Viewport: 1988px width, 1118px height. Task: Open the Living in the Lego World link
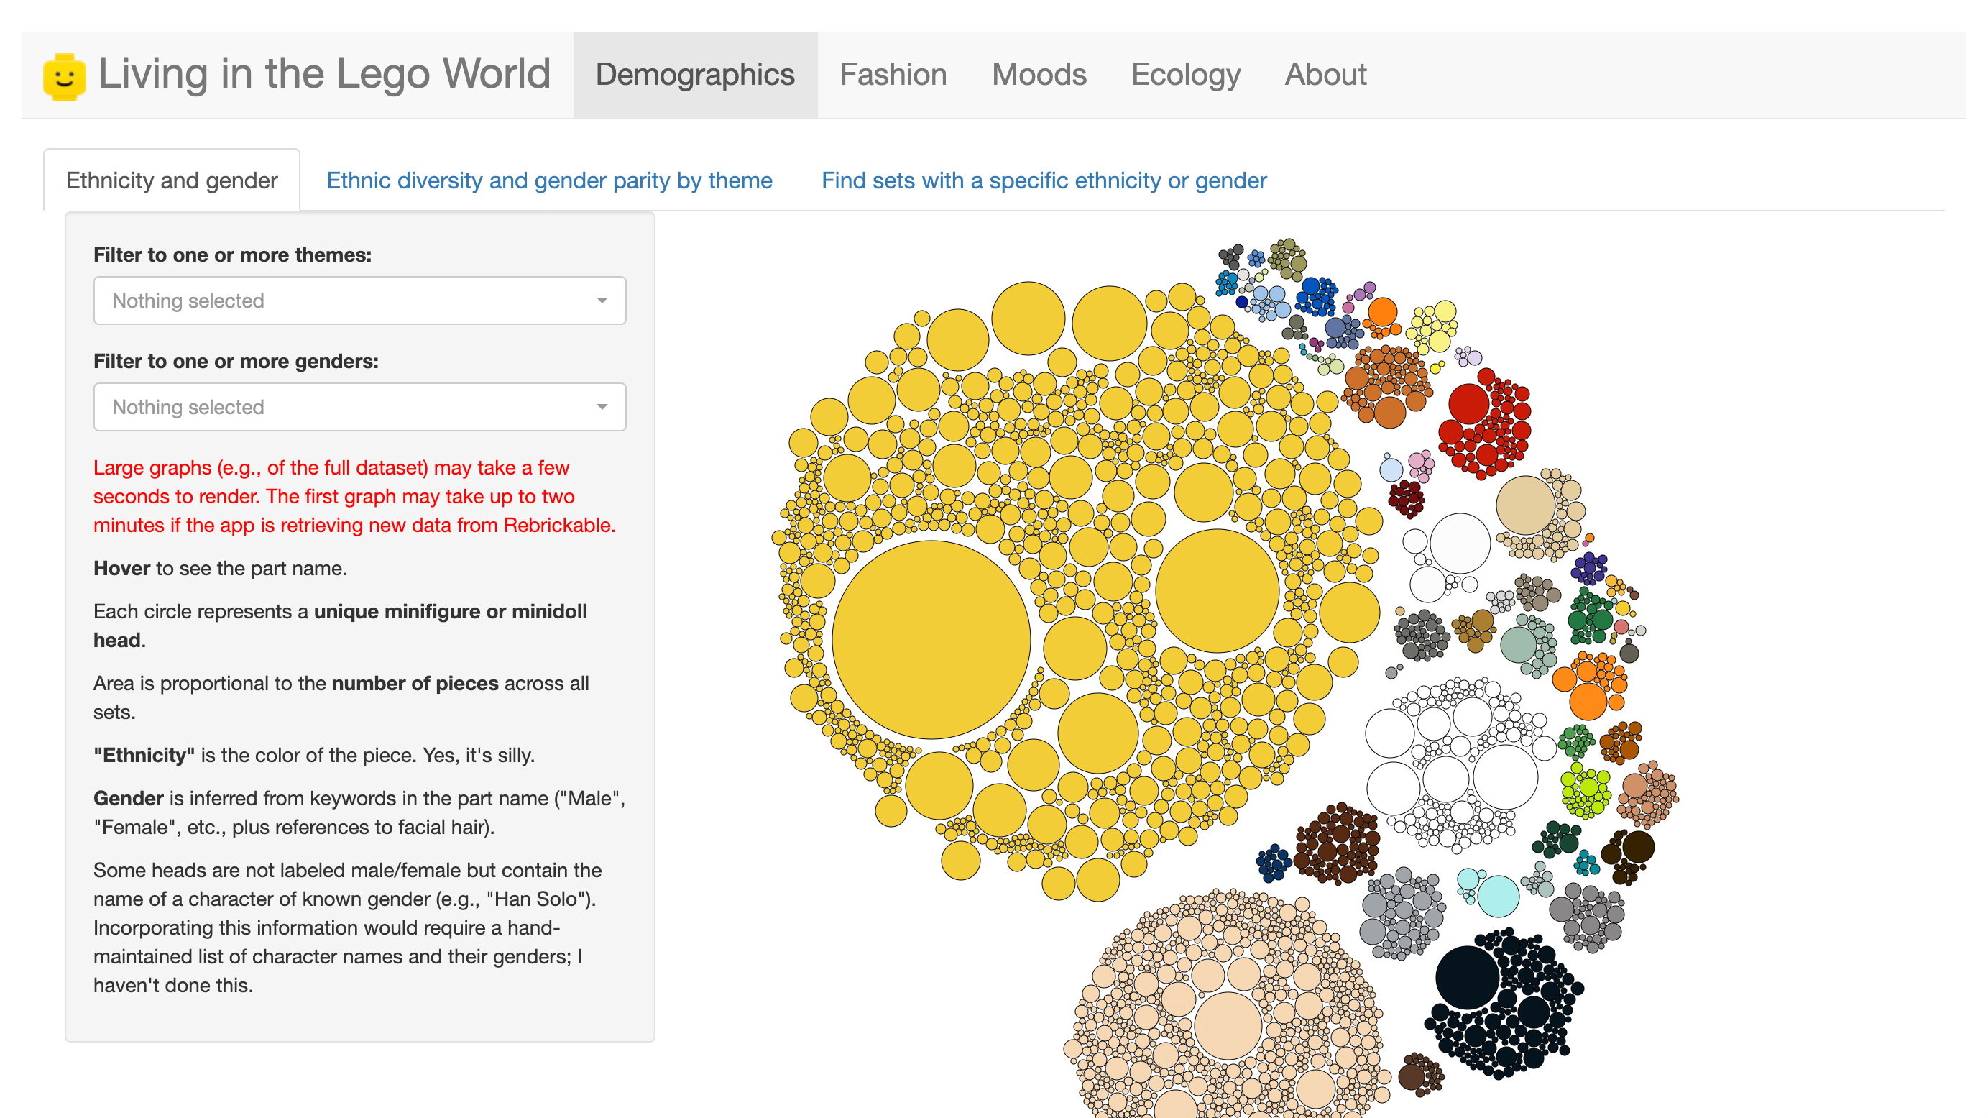coord(323,74)
